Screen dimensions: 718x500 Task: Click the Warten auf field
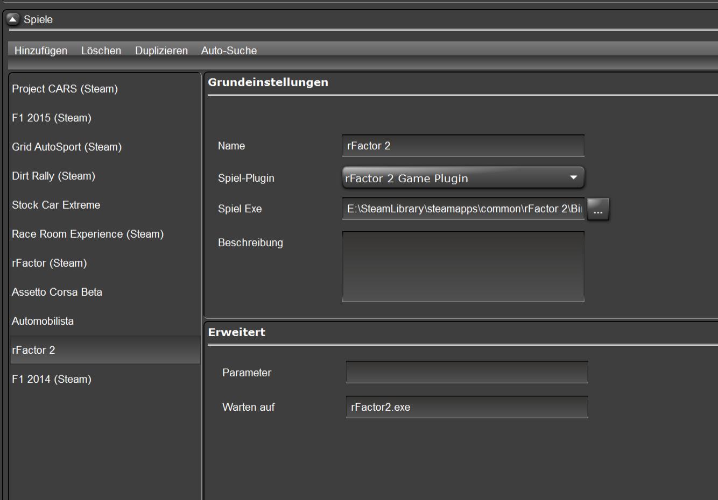[467, 407]
